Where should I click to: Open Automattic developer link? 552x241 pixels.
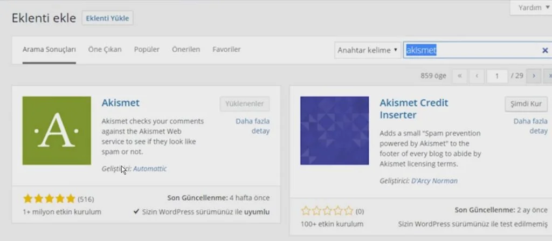coord(150,169)
